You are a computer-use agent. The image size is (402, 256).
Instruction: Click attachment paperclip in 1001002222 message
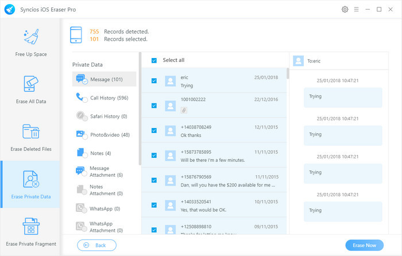[184, 110]
